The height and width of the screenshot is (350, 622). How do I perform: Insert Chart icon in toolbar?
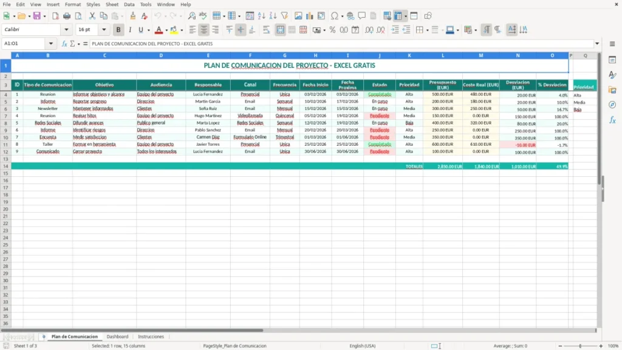(x=310, y=16)
